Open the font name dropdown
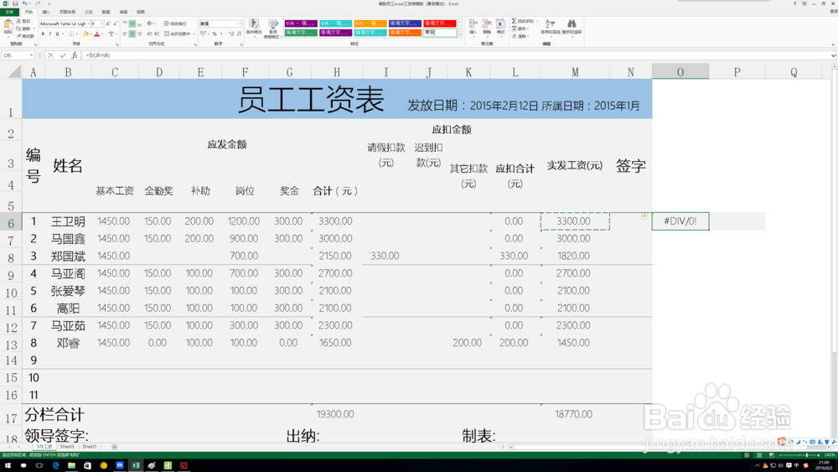 click(x=88, y=23)
